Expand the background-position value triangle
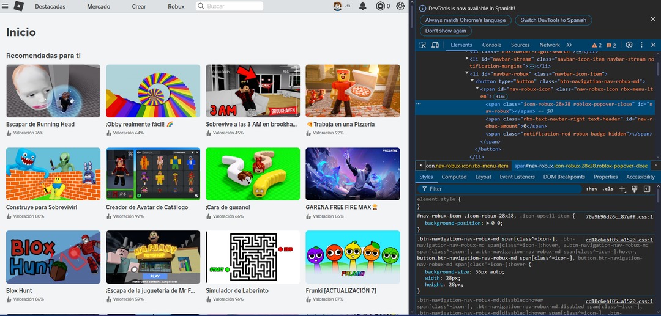The width and height of the screenshot is (661, 316). pyautogui.click(x=487, y=223)
